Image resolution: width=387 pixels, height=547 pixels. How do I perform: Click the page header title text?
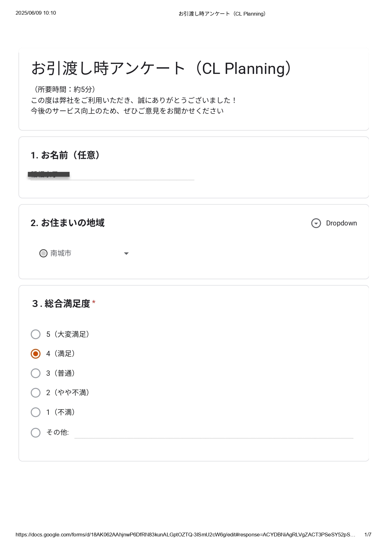(222, 14)
